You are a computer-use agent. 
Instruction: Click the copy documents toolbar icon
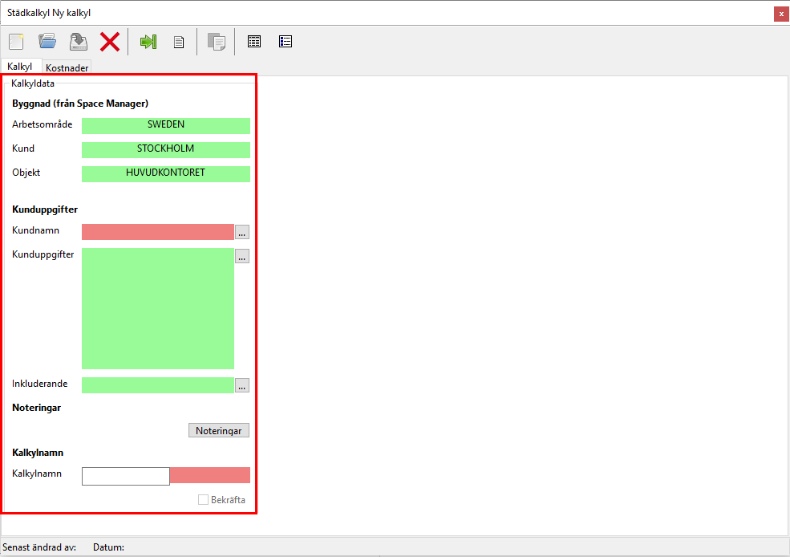click(216, 42)
